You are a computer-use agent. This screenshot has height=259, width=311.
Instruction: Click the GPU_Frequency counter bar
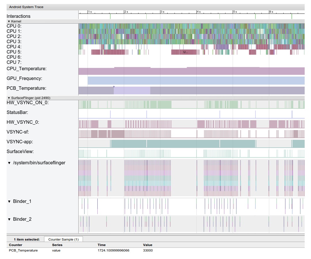point(196,81)
